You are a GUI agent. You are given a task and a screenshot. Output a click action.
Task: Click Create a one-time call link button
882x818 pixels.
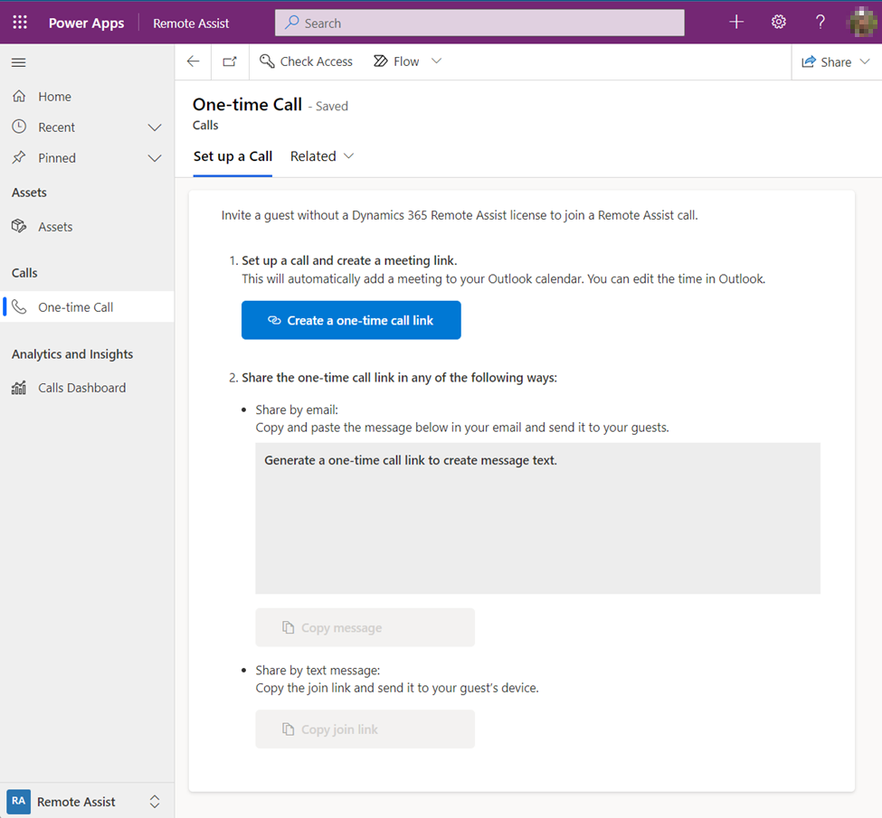(351, 320)
